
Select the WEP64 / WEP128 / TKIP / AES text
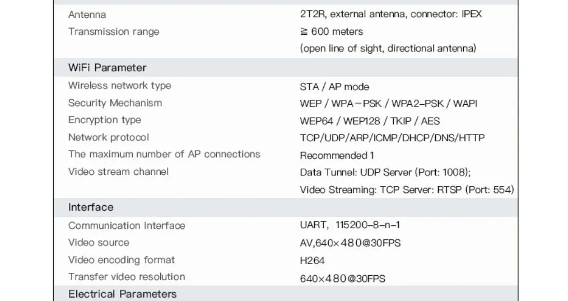[370, 121]
